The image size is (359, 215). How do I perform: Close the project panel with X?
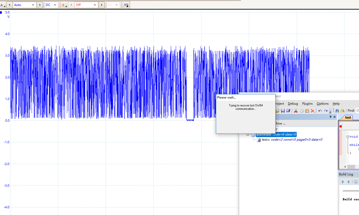point(335,117)
